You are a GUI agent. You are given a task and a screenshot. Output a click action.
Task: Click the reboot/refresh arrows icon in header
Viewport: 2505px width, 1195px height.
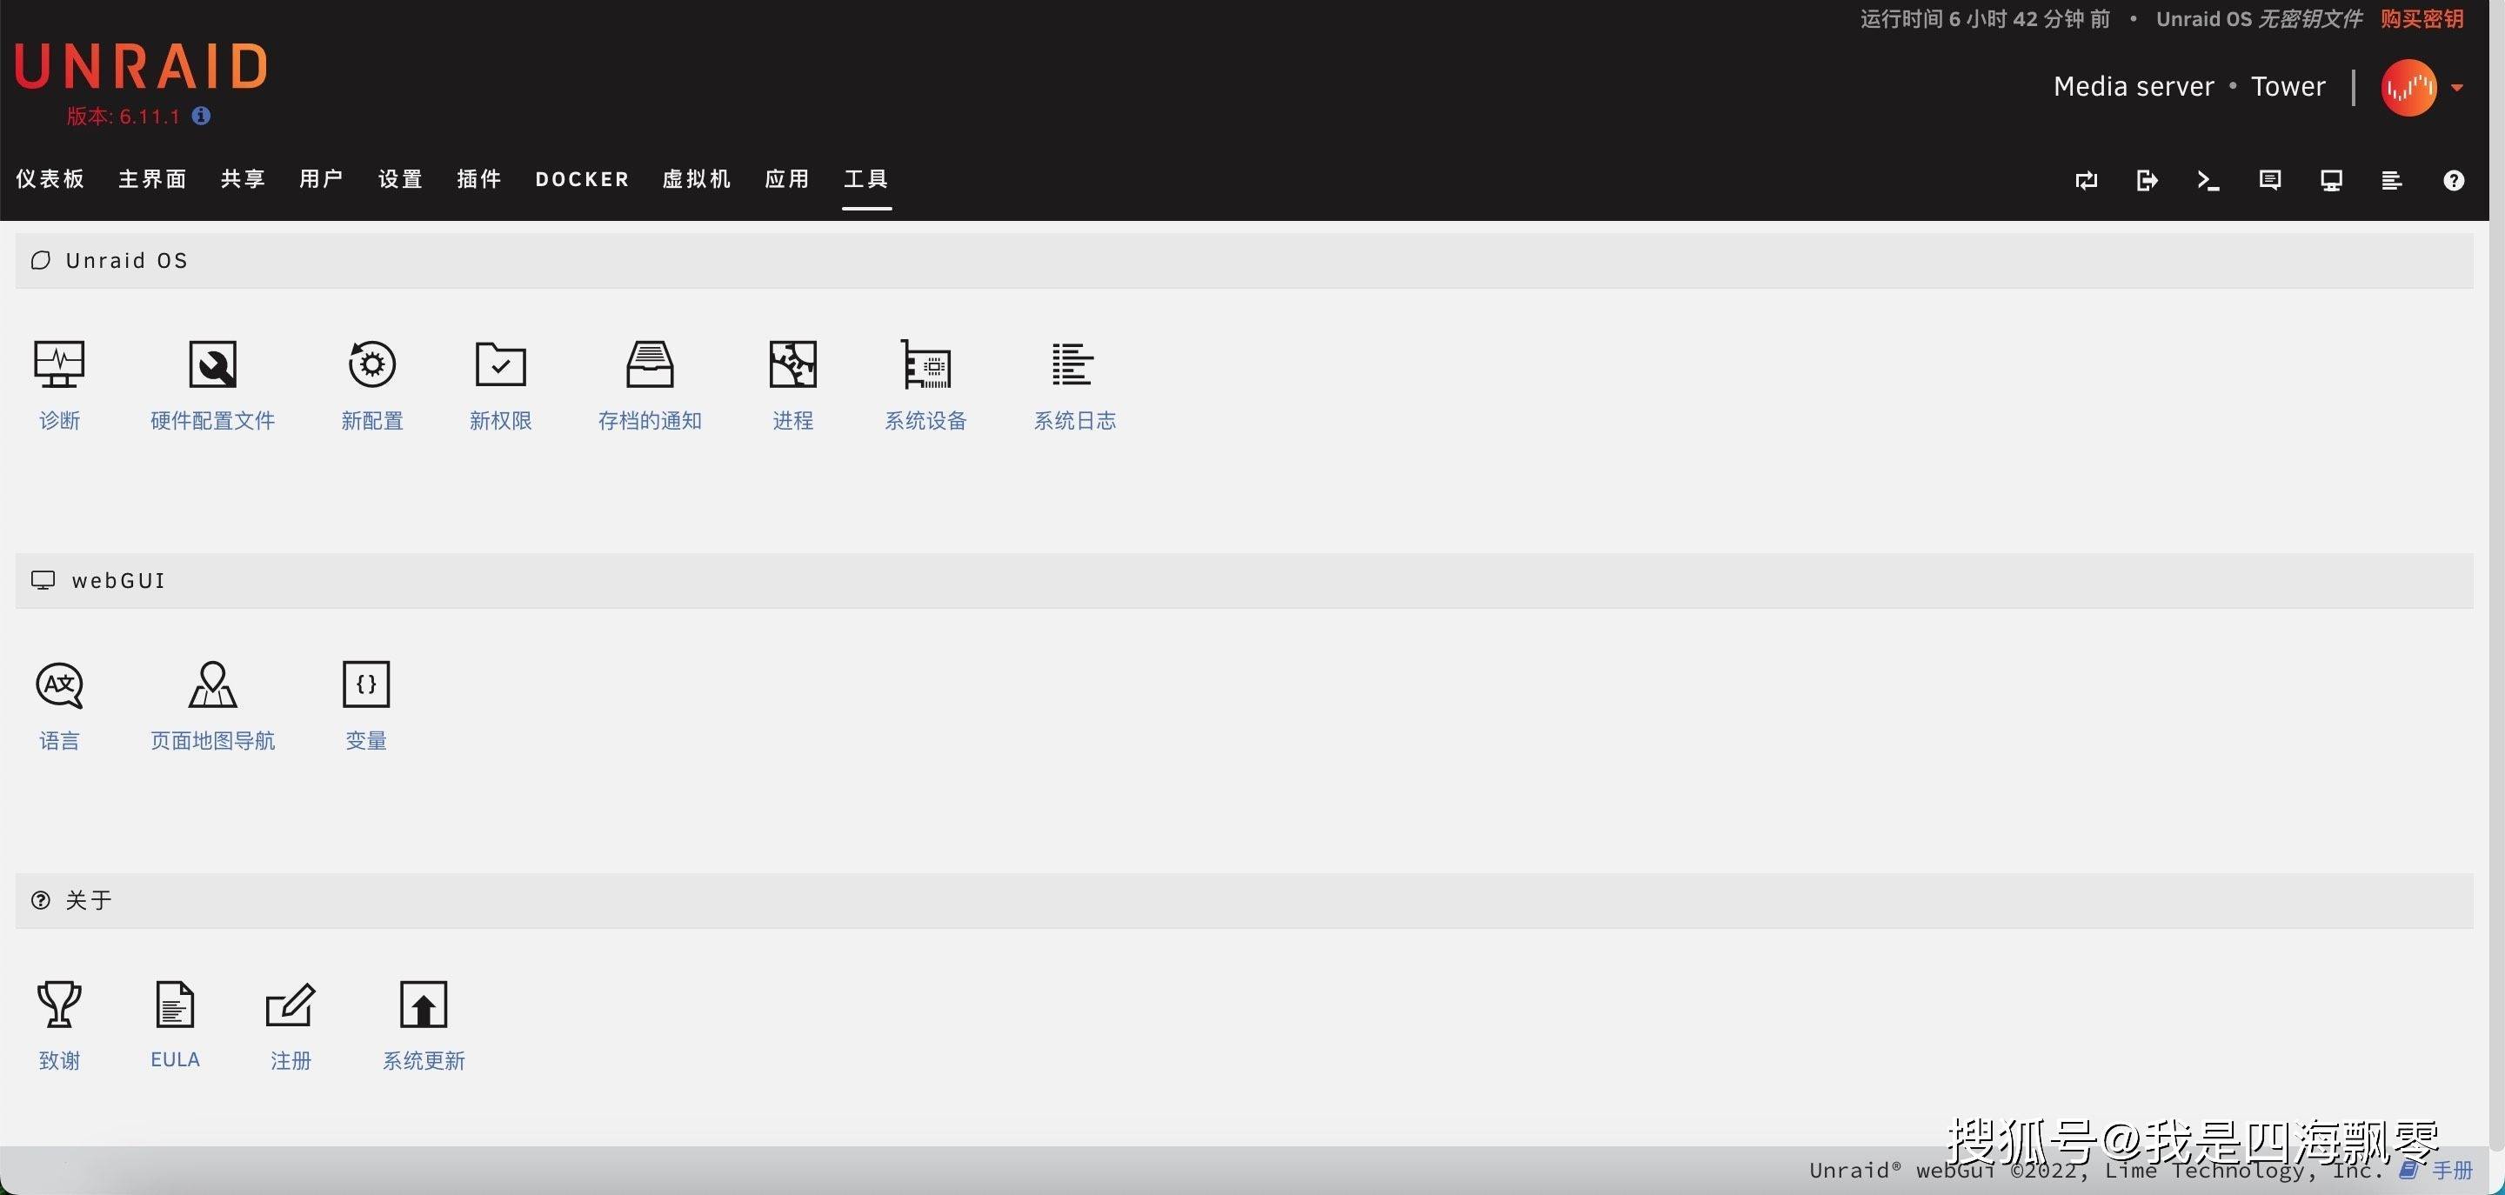(x=2086, y=180)
